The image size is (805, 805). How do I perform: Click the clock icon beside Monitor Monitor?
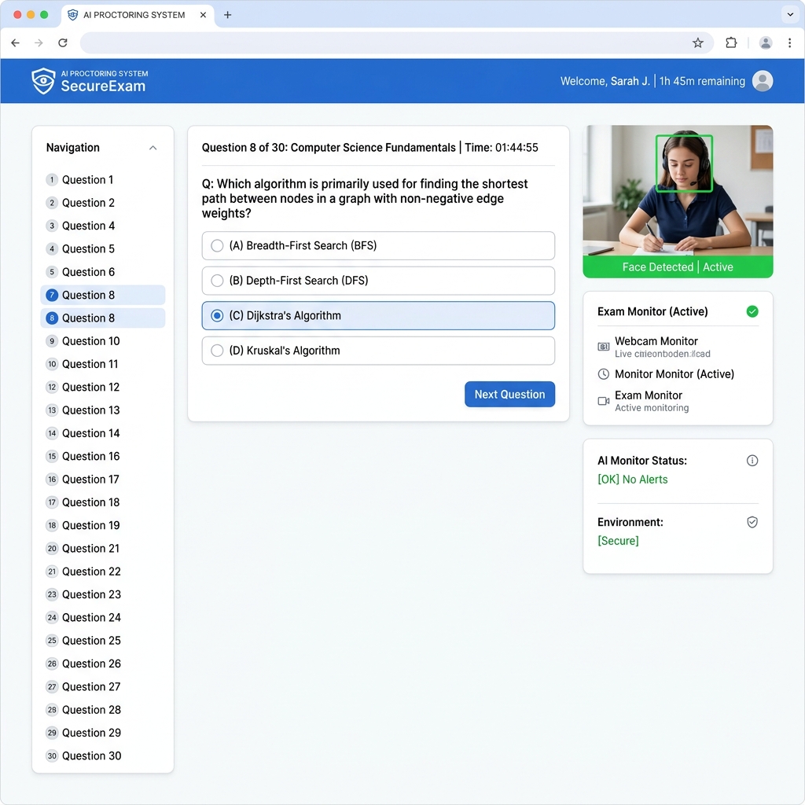click(x=604, y=374)
